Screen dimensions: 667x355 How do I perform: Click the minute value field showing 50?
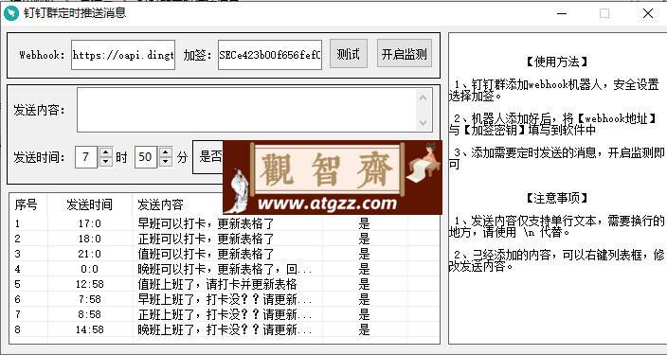click(146, 157)
